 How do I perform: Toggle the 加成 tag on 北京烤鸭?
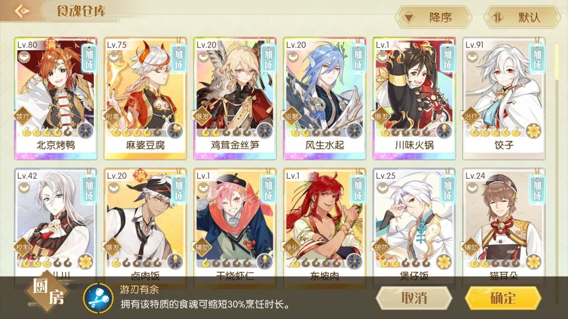pyautogui.click(x=89, y=59)
